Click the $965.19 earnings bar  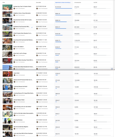[x=64, y=15]
